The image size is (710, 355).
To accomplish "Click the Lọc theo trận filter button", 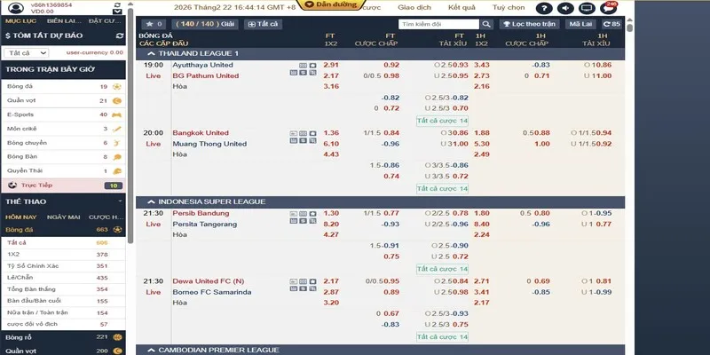I will pyautogui.click(x=527, y=24).
